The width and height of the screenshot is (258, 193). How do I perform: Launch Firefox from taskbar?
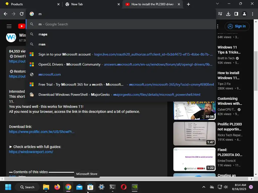pyautogui.click(x=57, y=187)
